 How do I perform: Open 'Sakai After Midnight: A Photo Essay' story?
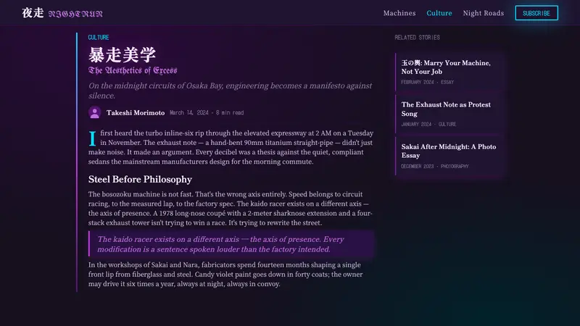[x=449, y=156]
